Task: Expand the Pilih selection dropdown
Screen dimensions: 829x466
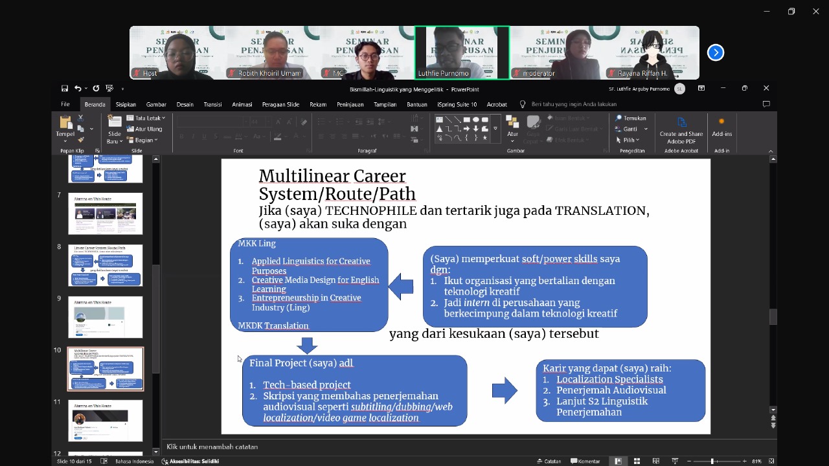Action: click(627, 140)
